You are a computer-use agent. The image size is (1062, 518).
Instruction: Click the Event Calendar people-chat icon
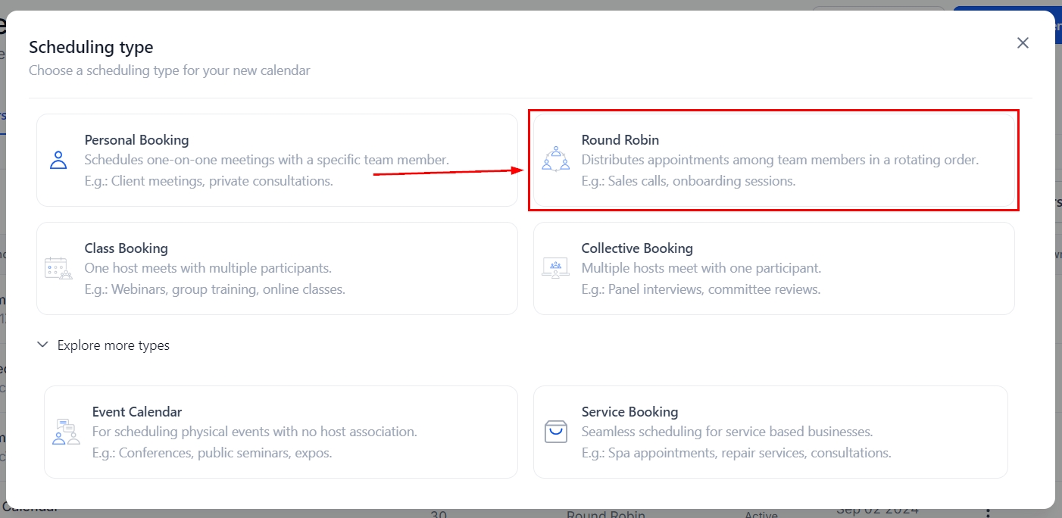(66, 432)
